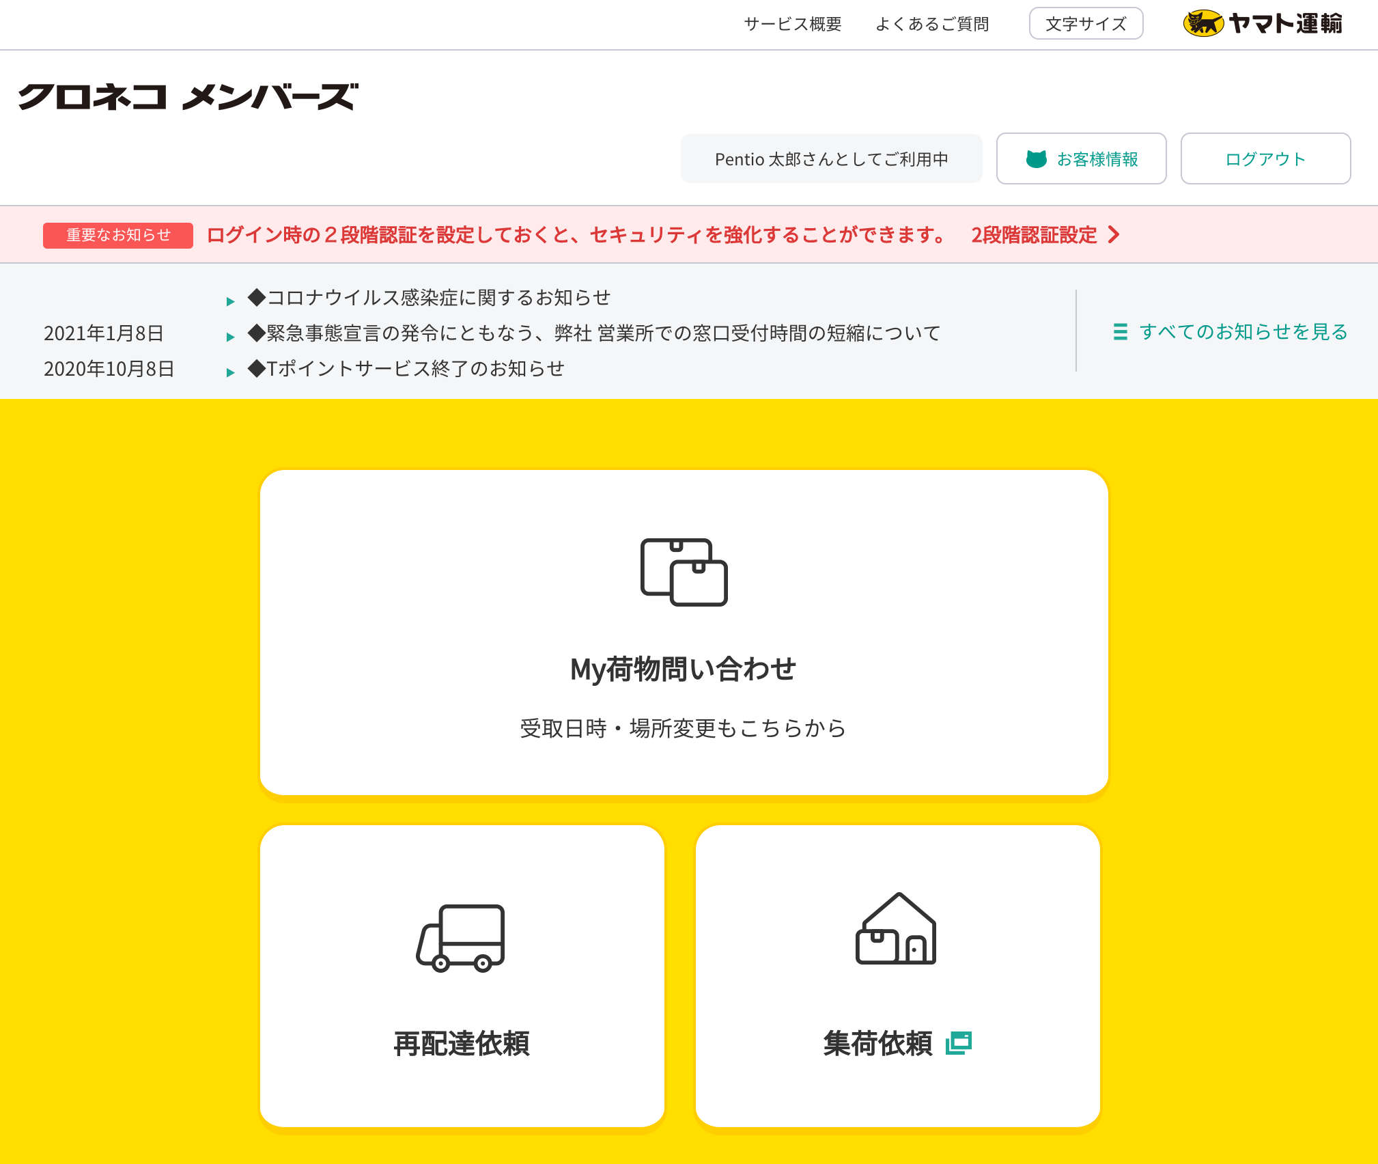The height and width of the screenshot is (1164, 1378).
Task: Click the クロネコメンバーズ logo
Action: click(188, 96)
